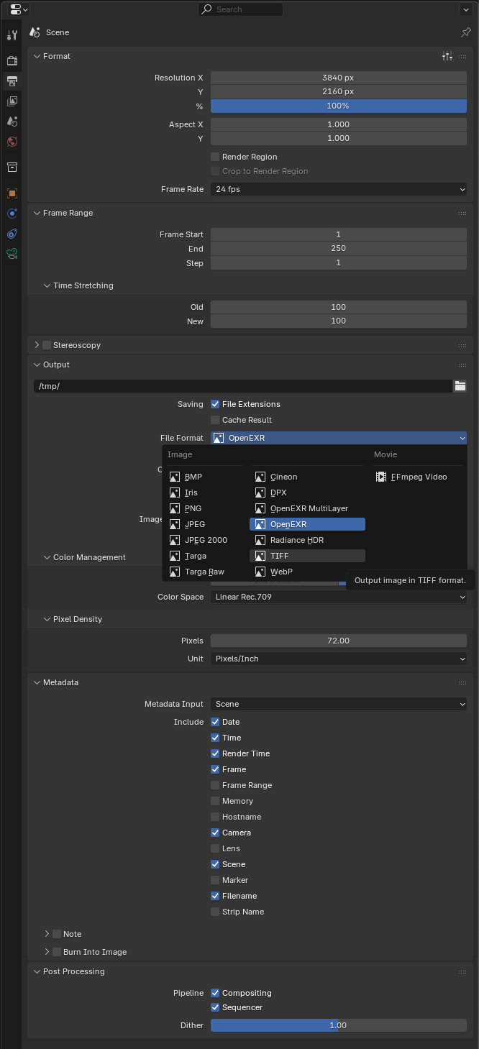The image size is (479, 1049).
Task: Open the World properties tab
Action: 12,142
